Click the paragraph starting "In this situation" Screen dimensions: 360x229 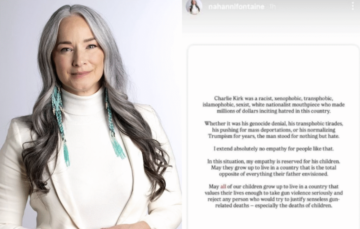(274, 168)
